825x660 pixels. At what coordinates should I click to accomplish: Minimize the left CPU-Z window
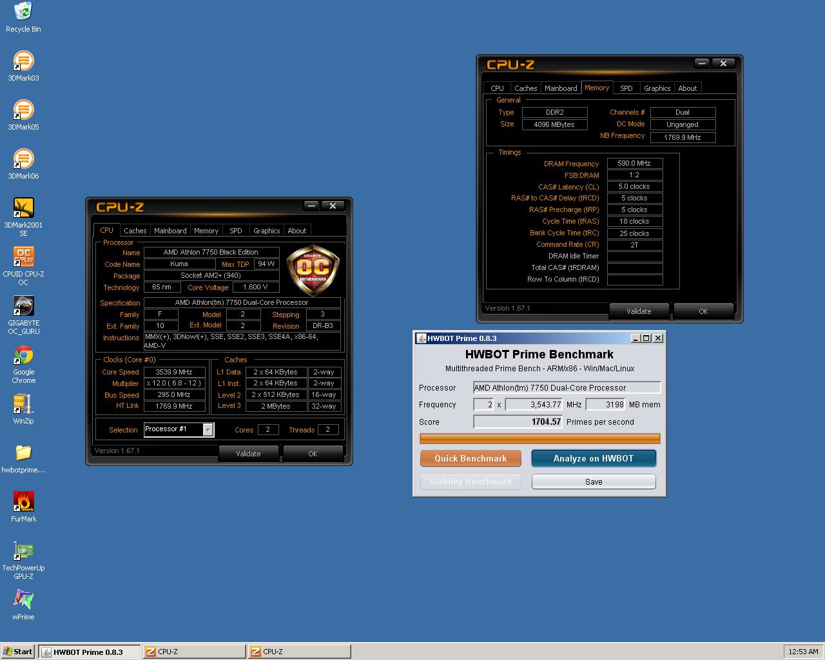click(x=311, y=206)
